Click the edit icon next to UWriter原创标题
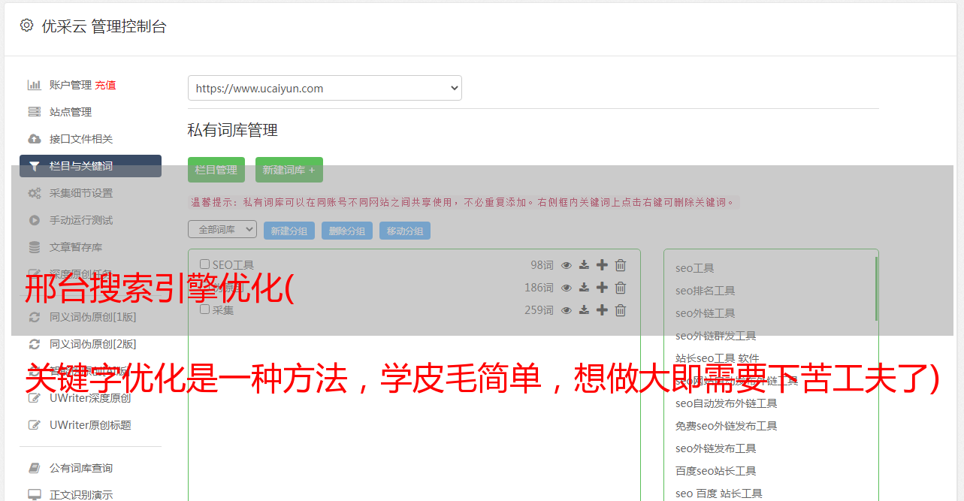This screenshot has height=501, width=964. pyautogui.click(x=34, y=425)
